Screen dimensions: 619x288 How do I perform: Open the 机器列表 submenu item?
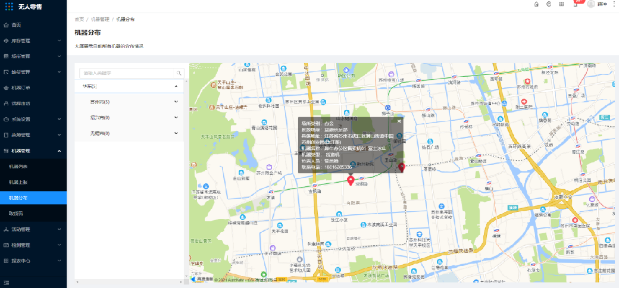(x=33, y=167)
